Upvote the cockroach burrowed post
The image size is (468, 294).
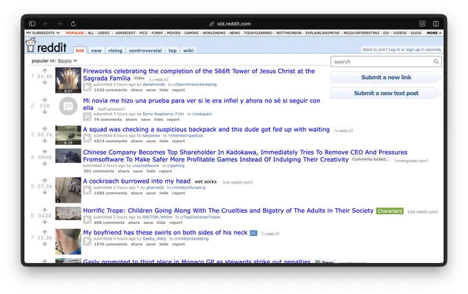(45, 180)
